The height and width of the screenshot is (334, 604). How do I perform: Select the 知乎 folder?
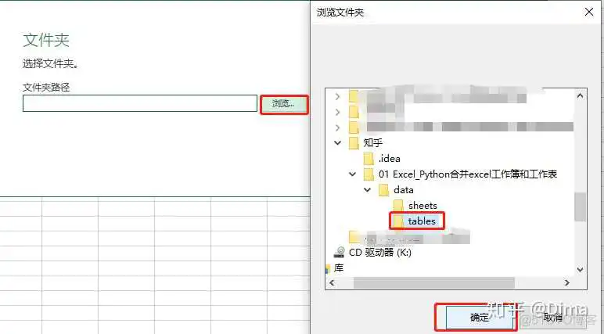pyautogui.click(x=372, y=143)
